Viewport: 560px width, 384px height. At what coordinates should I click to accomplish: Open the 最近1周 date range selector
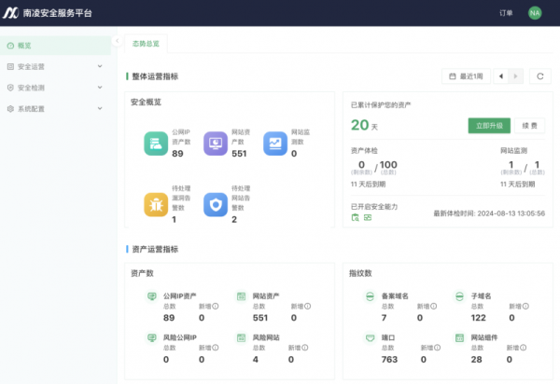[466, 76]
